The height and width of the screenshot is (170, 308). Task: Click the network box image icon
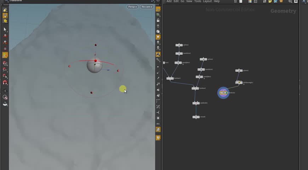click(275, 1)
